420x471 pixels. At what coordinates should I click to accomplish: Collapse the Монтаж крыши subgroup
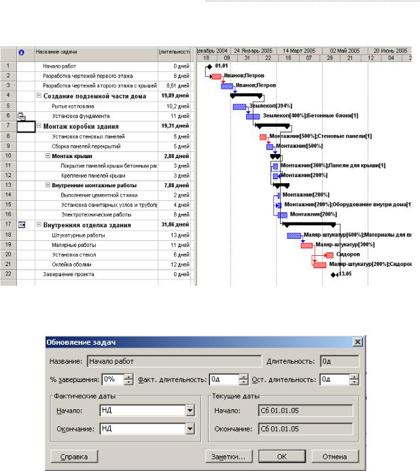pyautogui.click(x=48, y=156)
